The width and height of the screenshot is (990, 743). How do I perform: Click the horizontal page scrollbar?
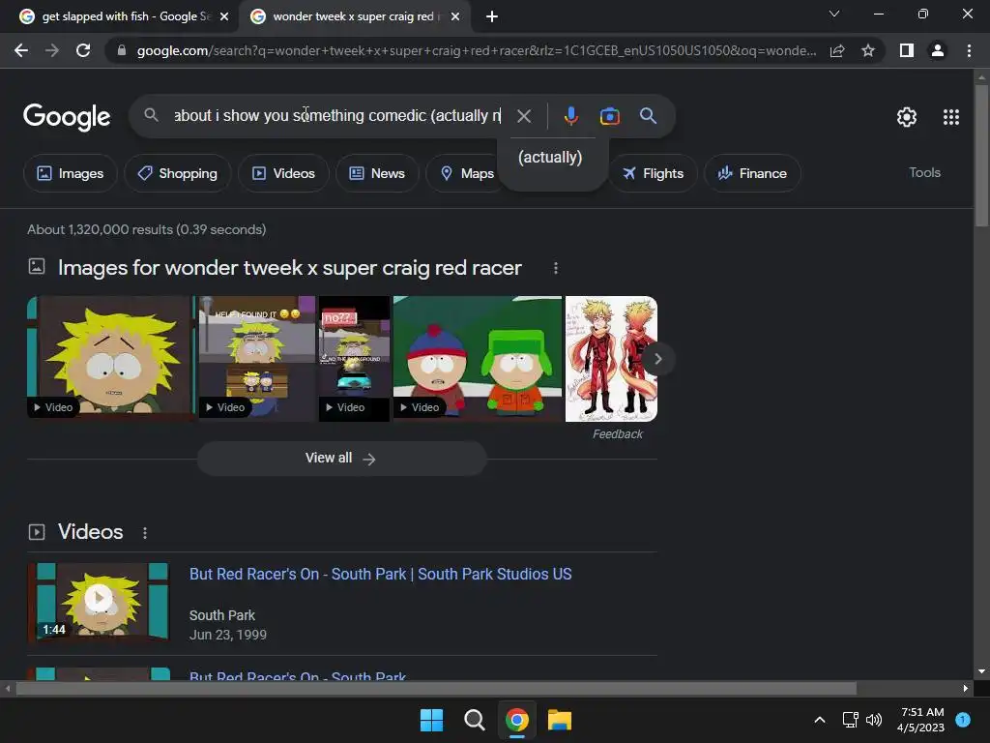[x=436, y=688]
